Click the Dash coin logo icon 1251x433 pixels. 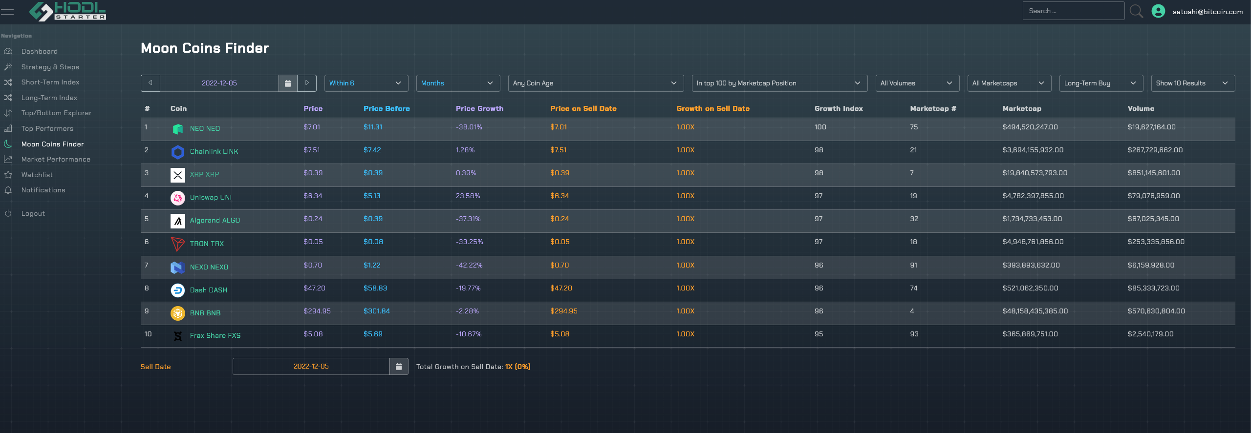[178, 290]
